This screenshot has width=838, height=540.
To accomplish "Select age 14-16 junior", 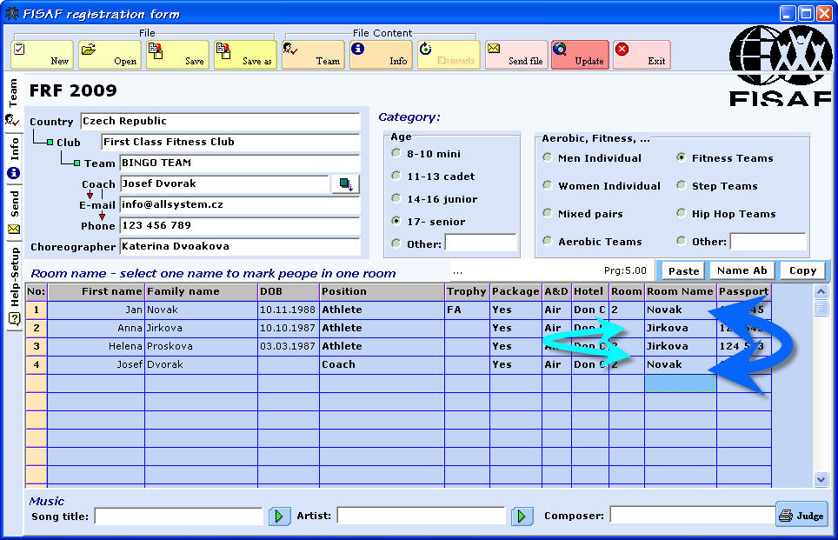I will pyautogui.click(x=396, y=198).
